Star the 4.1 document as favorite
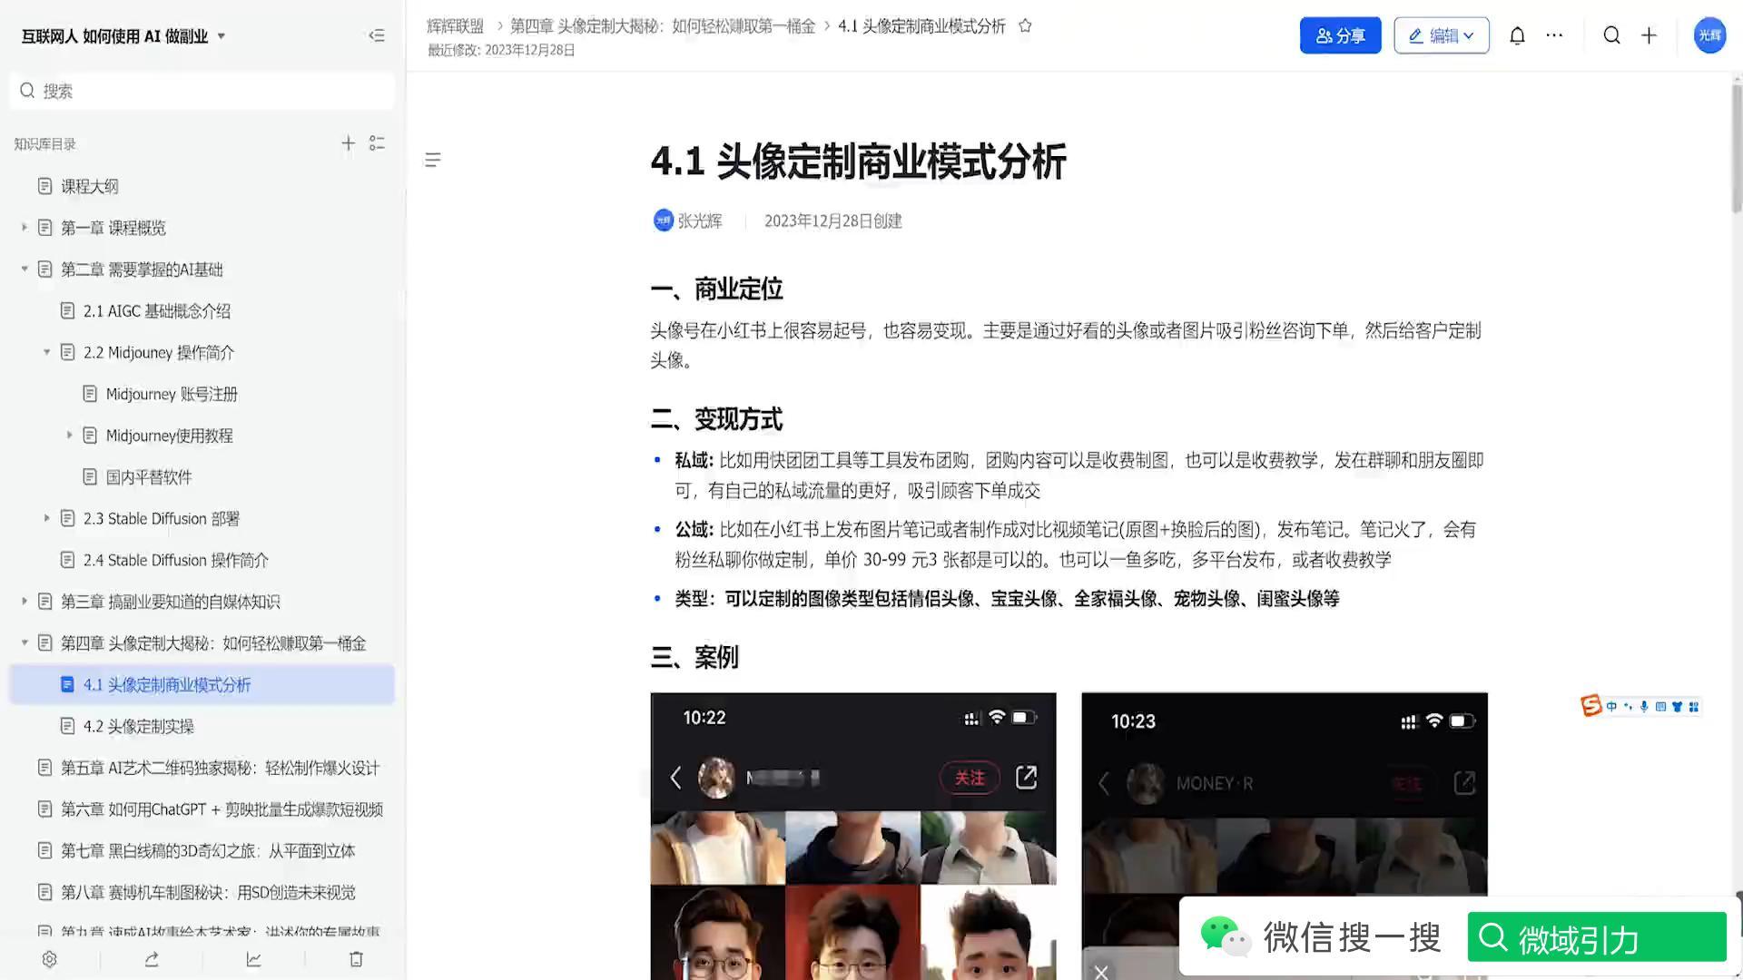Image resolution: width=1743 pixels, height=980 pixels. tap(1025, 25)
